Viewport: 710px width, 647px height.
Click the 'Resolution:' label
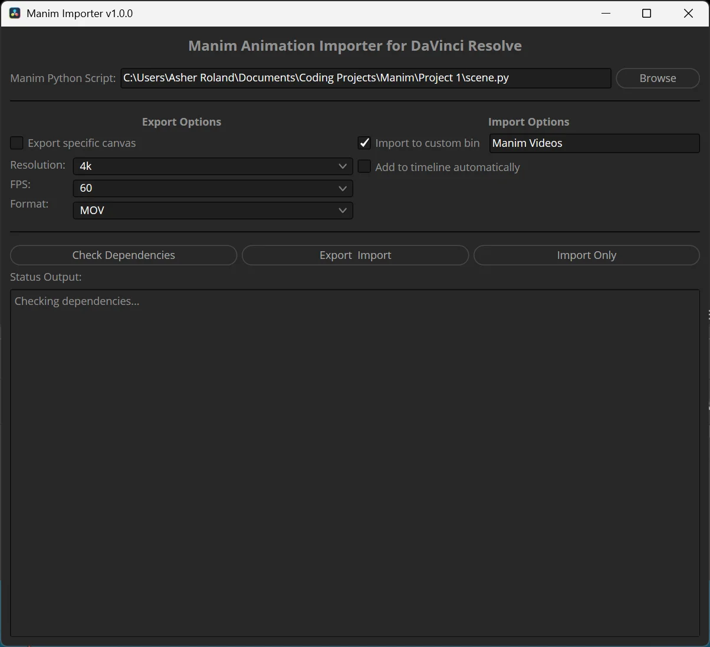38,165
